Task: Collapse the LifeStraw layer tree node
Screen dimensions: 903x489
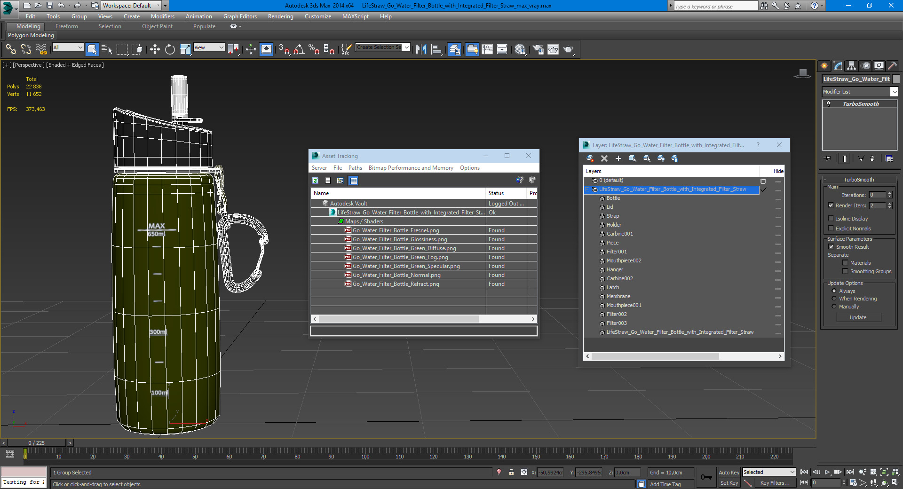Action: pos(587,189)
